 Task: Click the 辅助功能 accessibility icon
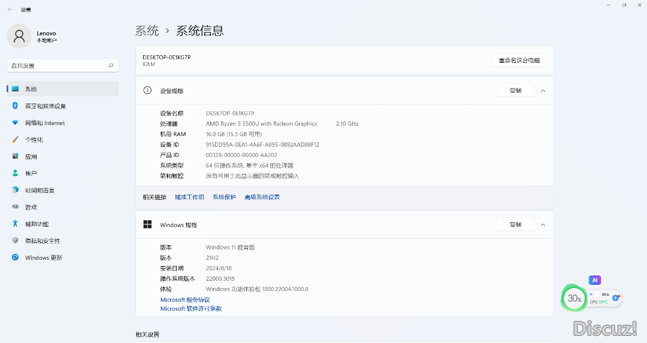pyautogui.click(x=15, y=223)
